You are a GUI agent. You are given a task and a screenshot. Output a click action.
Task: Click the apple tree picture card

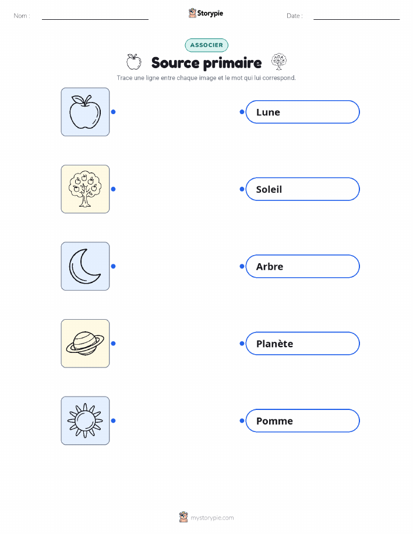click(85, 189)
